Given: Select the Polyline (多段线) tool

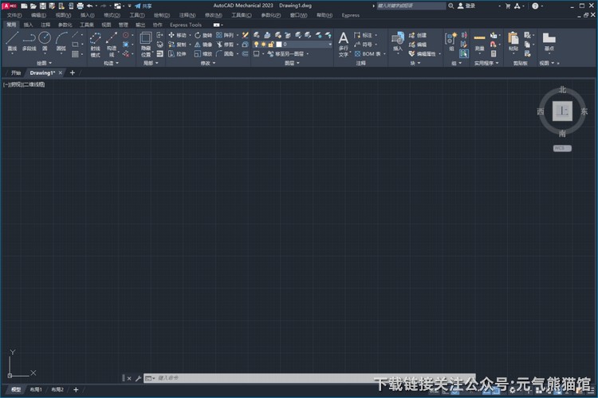Looking at the screenshot, I should 30,41.
